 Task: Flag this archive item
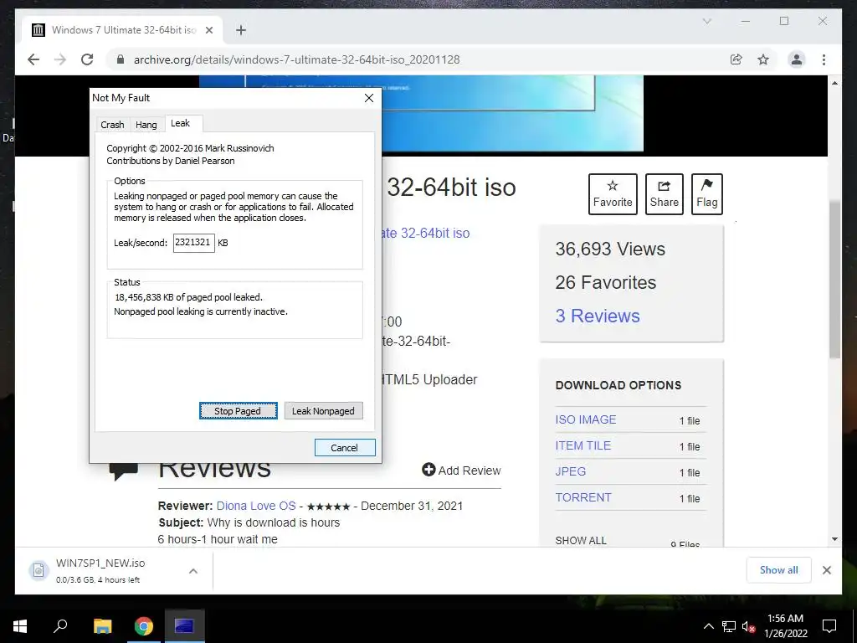click(706, 194)
